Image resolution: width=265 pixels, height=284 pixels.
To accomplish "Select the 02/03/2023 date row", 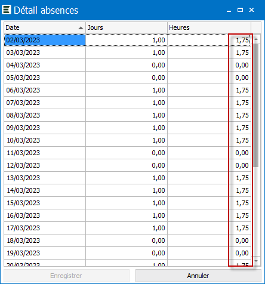I will pos(127,40).
